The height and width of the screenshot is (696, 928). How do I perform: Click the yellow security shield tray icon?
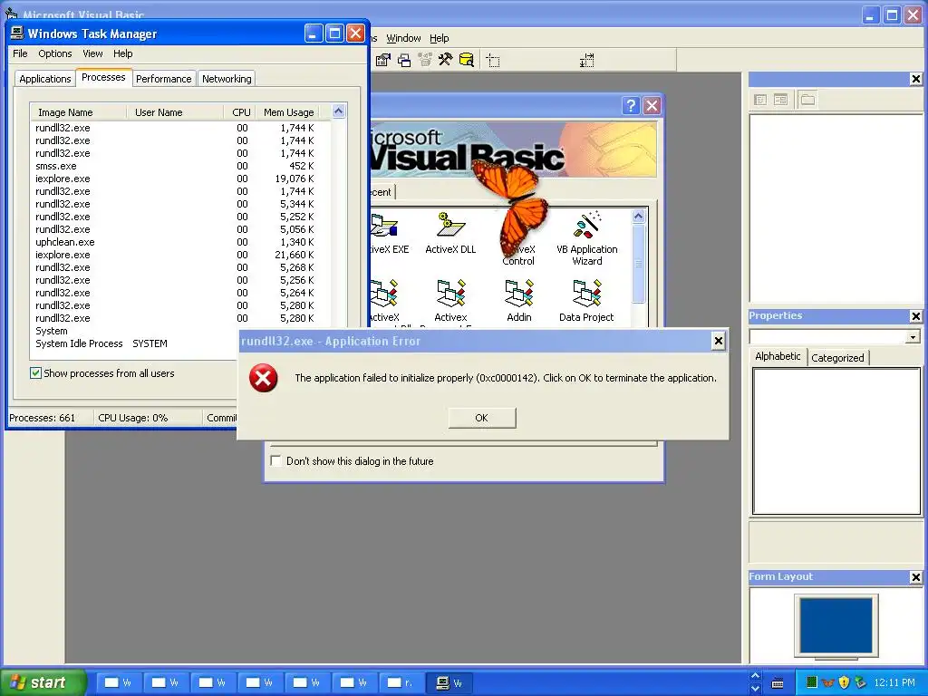click(844, 682)
